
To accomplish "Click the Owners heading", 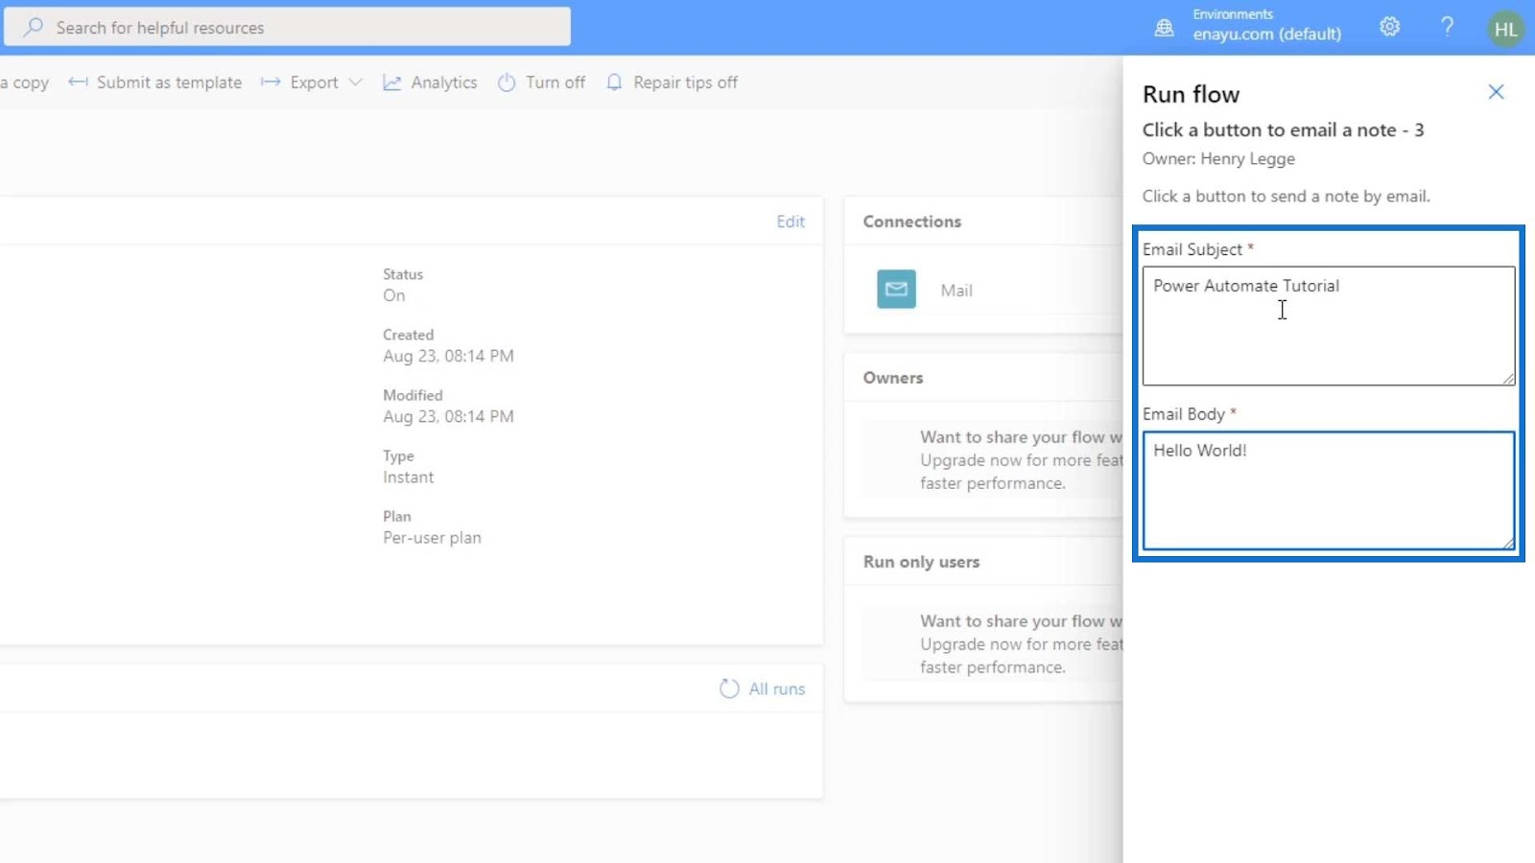I will (892, 378).
